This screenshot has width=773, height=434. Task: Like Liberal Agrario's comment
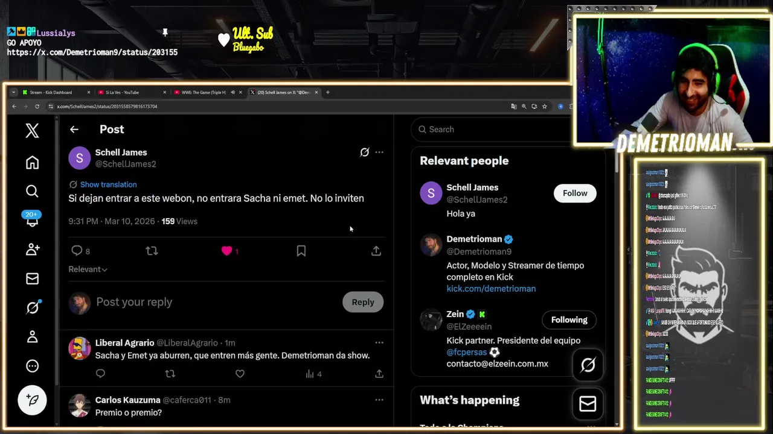[240, 374]
